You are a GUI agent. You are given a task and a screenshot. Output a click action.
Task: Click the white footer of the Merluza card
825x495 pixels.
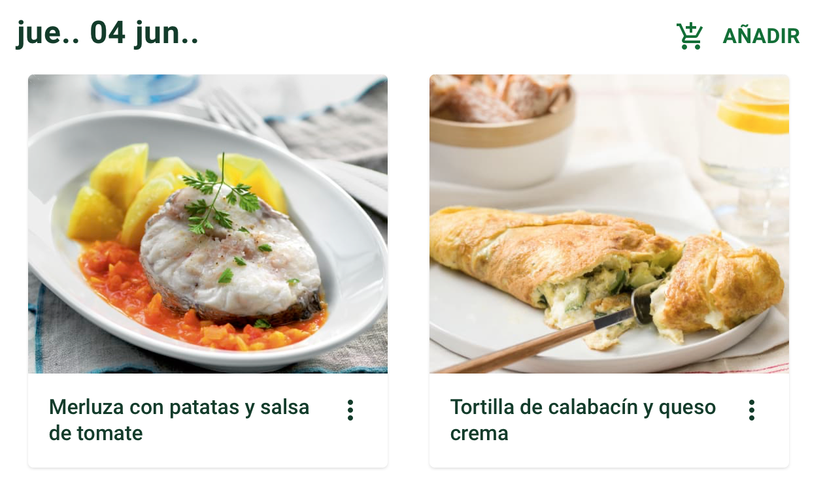coord(208,421)
